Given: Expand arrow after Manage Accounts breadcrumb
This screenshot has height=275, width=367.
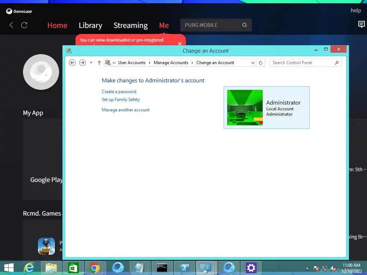Looking at the screenshot, I should [192, 63].
